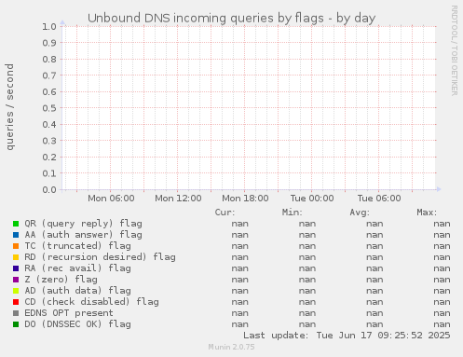Select the yellow RD recursion desired swatch
This screenshot has height=357, width=463.
pos(16,257)
